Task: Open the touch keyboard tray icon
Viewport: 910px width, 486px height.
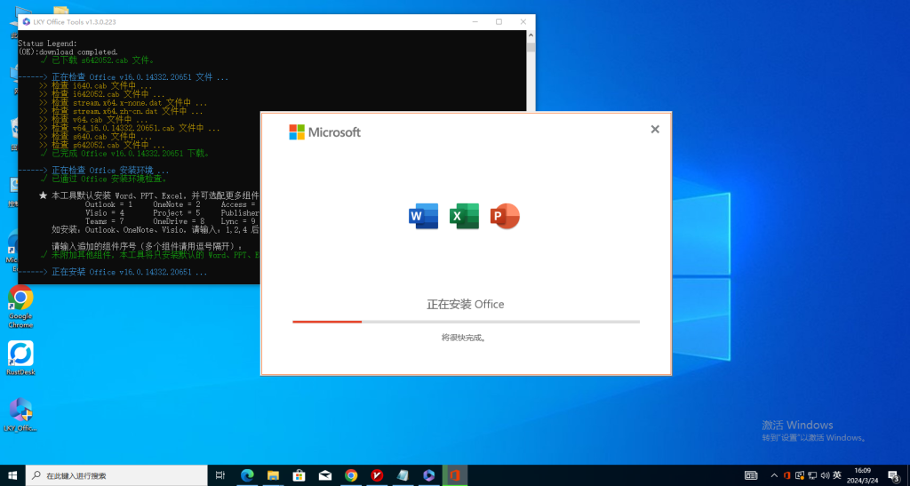Action: [751, 475]
